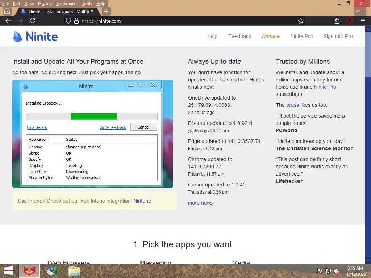Open the globe browser taskbar icon
The image size is (371, 278).
(51, 271)
